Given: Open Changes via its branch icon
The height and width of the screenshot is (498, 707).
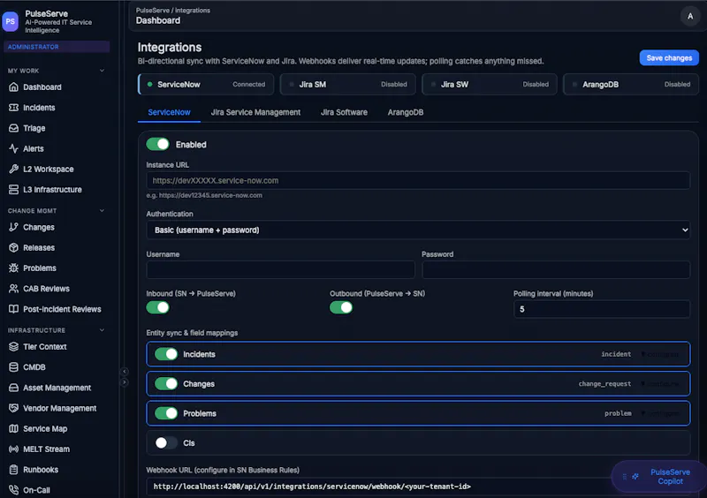Looking at the screenshot, I should click(x=13, y=227).
